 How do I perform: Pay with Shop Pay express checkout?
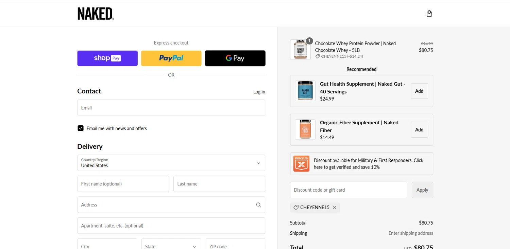(107, 58)
